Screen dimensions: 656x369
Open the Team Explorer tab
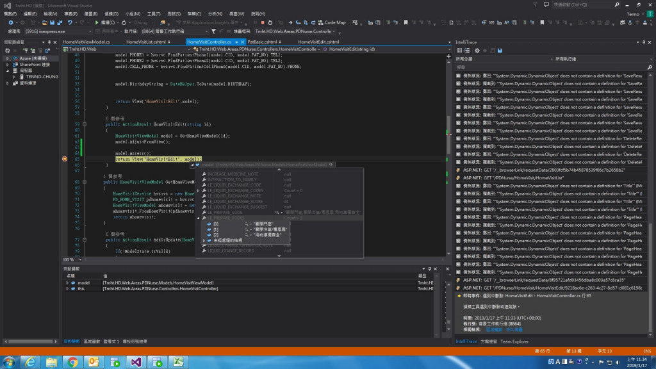click(514, 341)
